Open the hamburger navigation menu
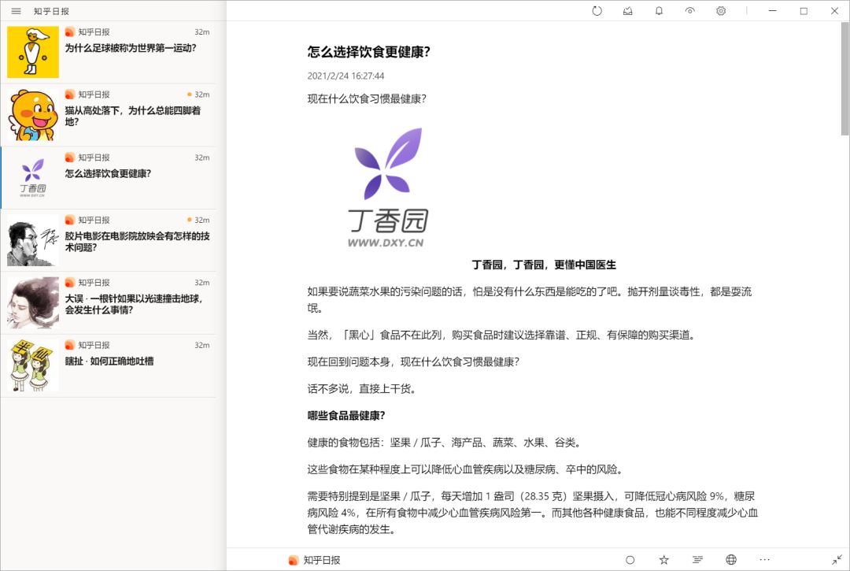The height and width of the screenshot is (571, 850). coord(17,11)
